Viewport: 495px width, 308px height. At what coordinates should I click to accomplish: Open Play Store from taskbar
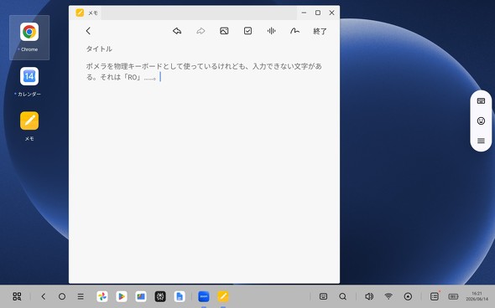coord(122,296)
